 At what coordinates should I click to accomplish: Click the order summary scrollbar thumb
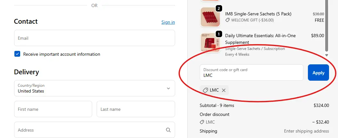326,26
